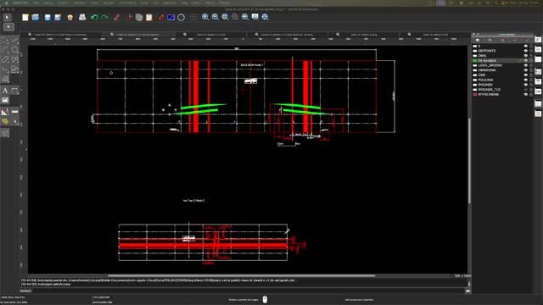
Task: Redo the action with green arrow
Action: click(x=104, y=17)
